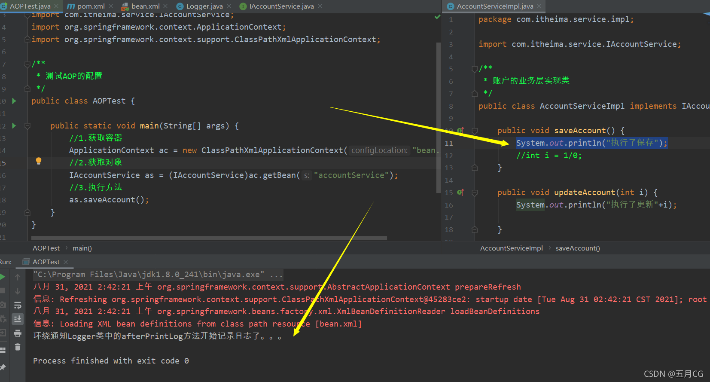Screen dimensions: 710x382
Task: Click implements-method gutter icon beside updateAccount(int i)
Action: click(x=460, y=193)
